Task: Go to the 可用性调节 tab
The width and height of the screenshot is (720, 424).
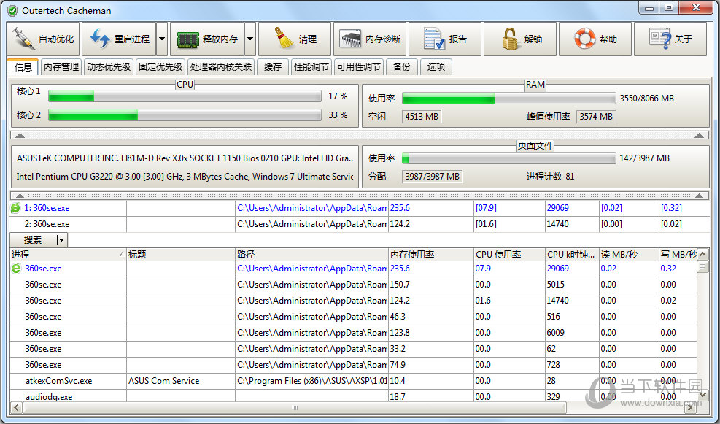Action: [x=359, y=67]
